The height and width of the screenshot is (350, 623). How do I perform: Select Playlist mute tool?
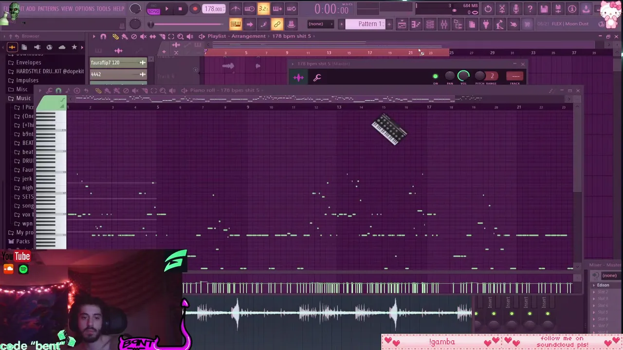click(143, 36)
